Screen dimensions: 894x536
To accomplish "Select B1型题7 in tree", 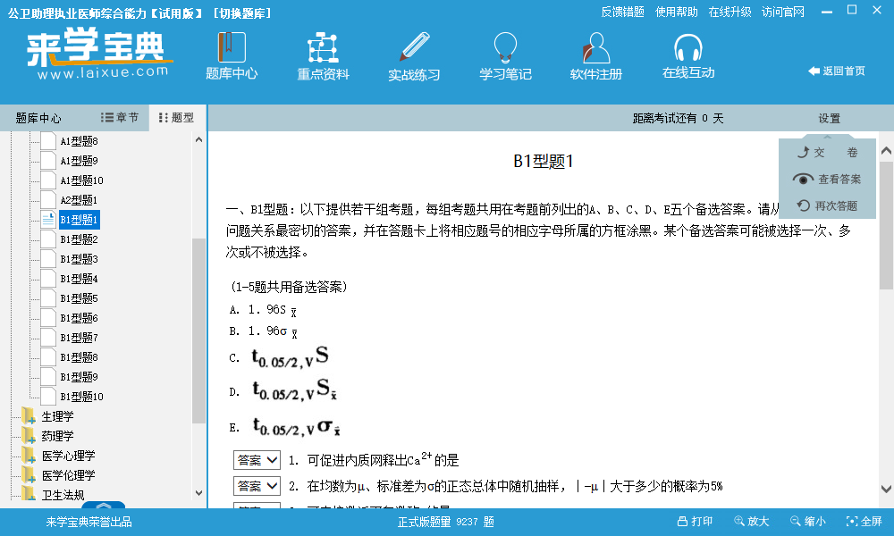I will point(80,337).
